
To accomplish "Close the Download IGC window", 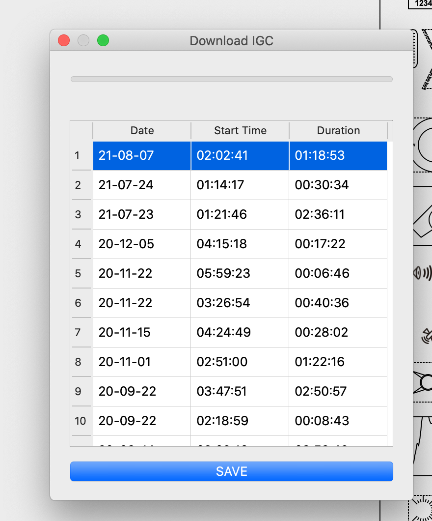I will [64, 41].
